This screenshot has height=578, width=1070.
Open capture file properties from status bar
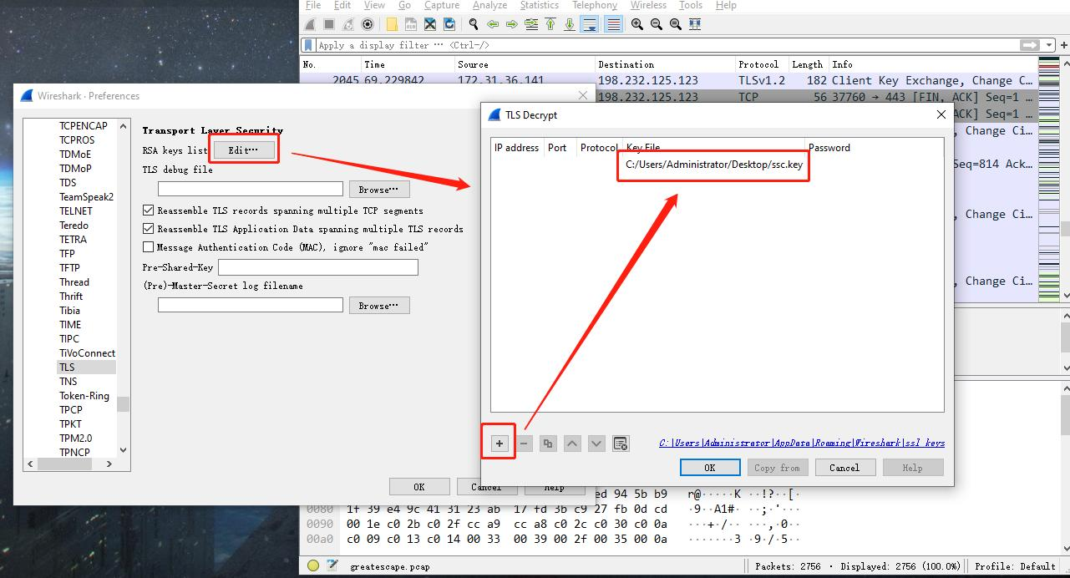click(332, 565)
